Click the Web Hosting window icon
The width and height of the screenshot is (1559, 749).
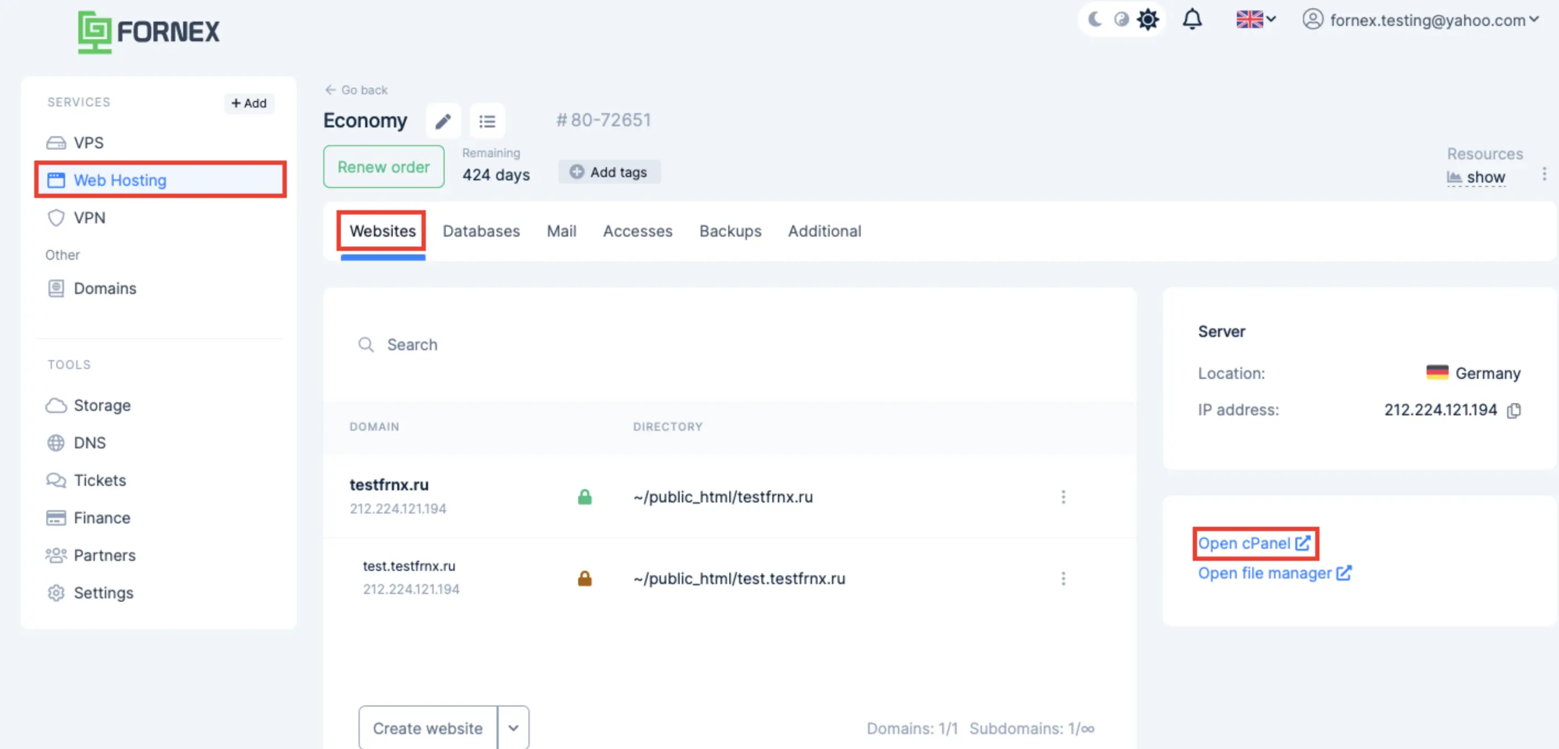tap(56, 180)
